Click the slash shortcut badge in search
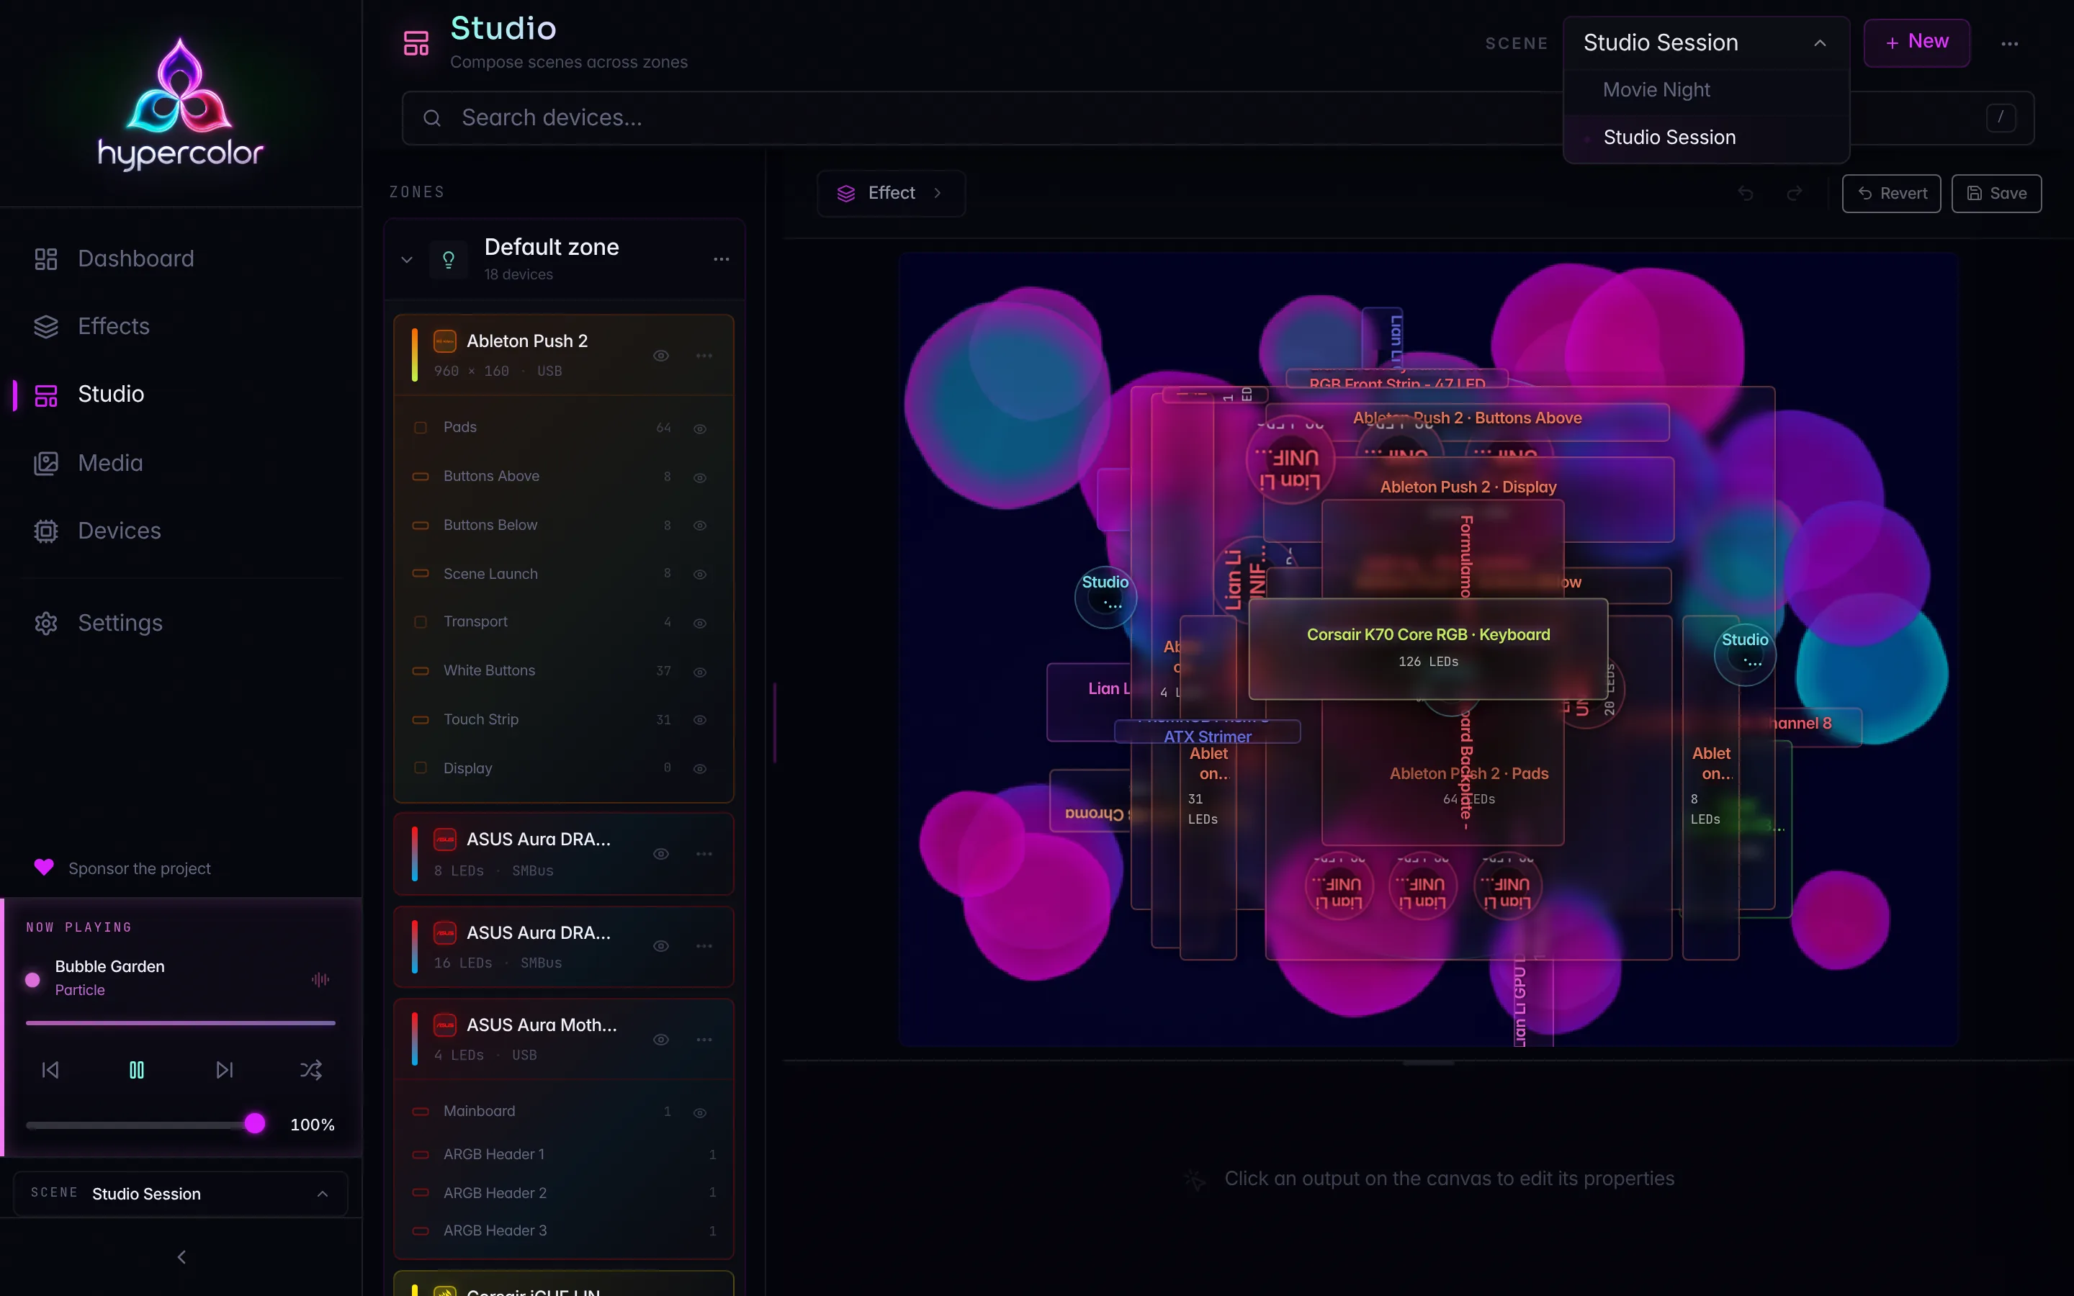Screen dimensions: 2074x1296 [2001, 117]
